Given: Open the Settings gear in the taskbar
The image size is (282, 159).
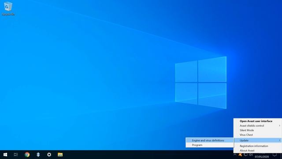Looking at the screenshot, I should tap(49, 155).
